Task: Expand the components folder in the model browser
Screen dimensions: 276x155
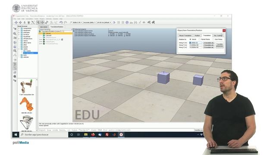Action: [x=19, y=28]
